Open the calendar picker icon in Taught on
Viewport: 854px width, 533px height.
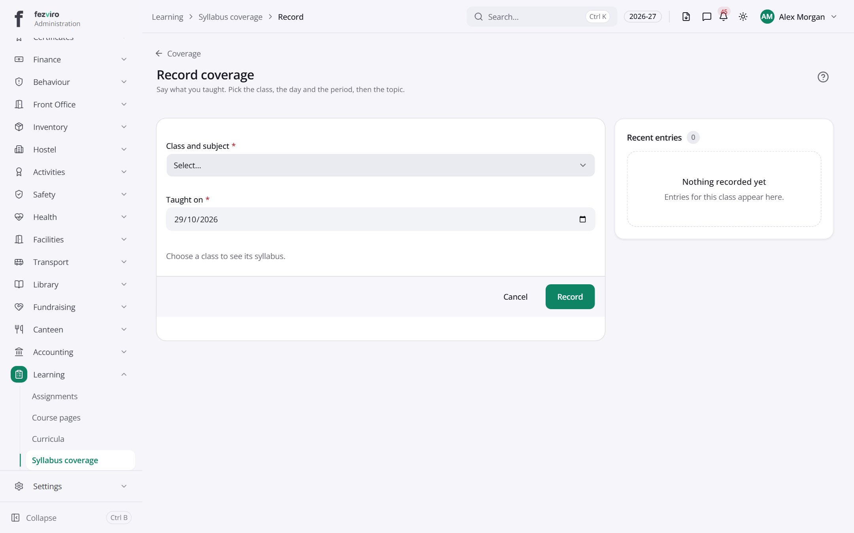click(x=582, y=219)
